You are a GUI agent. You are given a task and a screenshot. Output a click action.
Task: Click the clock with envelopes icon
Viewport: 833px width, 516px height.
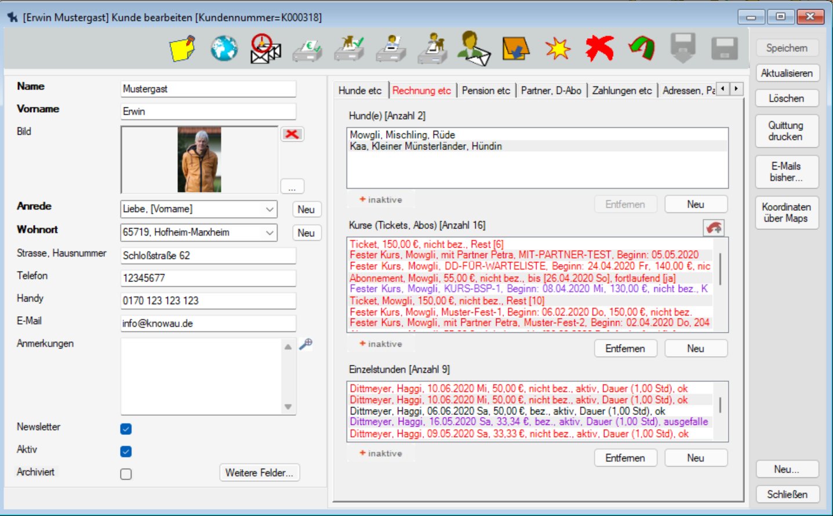(x=265, y=49)
